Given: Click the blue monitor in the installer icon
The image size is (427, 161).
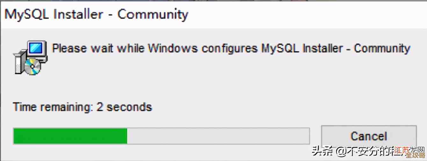Looking at the screenshot, I should pyautogui.click(x=36, y=49).
